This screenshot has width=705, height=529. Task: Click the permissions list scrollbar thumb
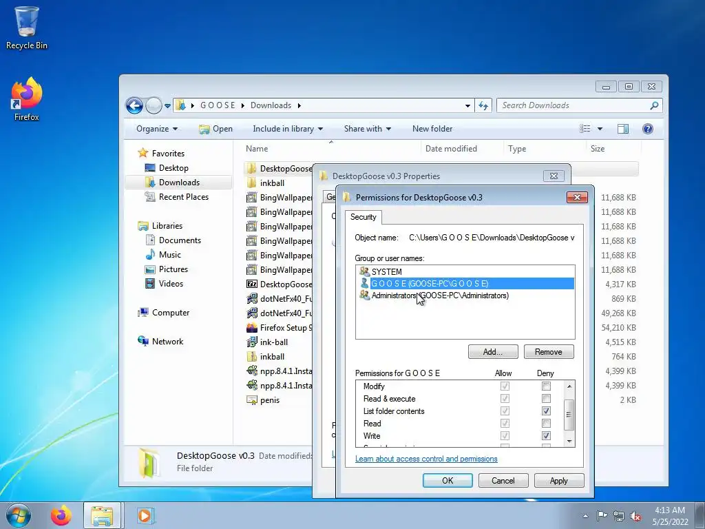[569, 414]
